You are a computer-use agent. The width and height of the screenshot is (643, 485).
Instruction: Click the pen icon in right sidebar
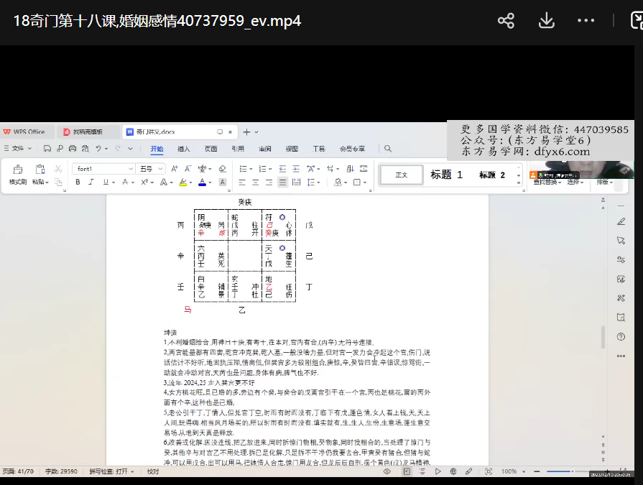621,221
